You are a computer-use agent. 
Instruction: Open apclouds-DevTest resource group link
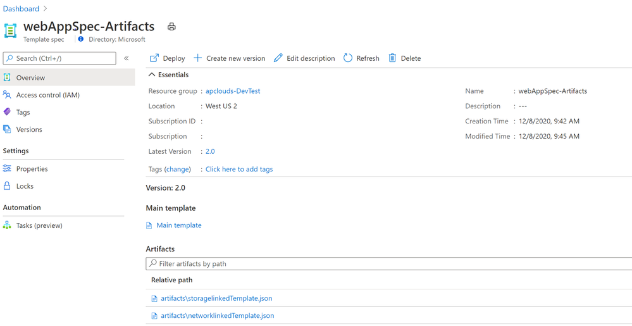tap(233, 91)
